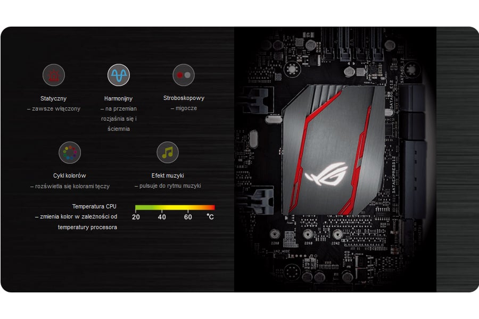Click the '– na przemian' description line
Image resolution: width=479 pixels, height=319 pixels.
(x=119, y=108)
